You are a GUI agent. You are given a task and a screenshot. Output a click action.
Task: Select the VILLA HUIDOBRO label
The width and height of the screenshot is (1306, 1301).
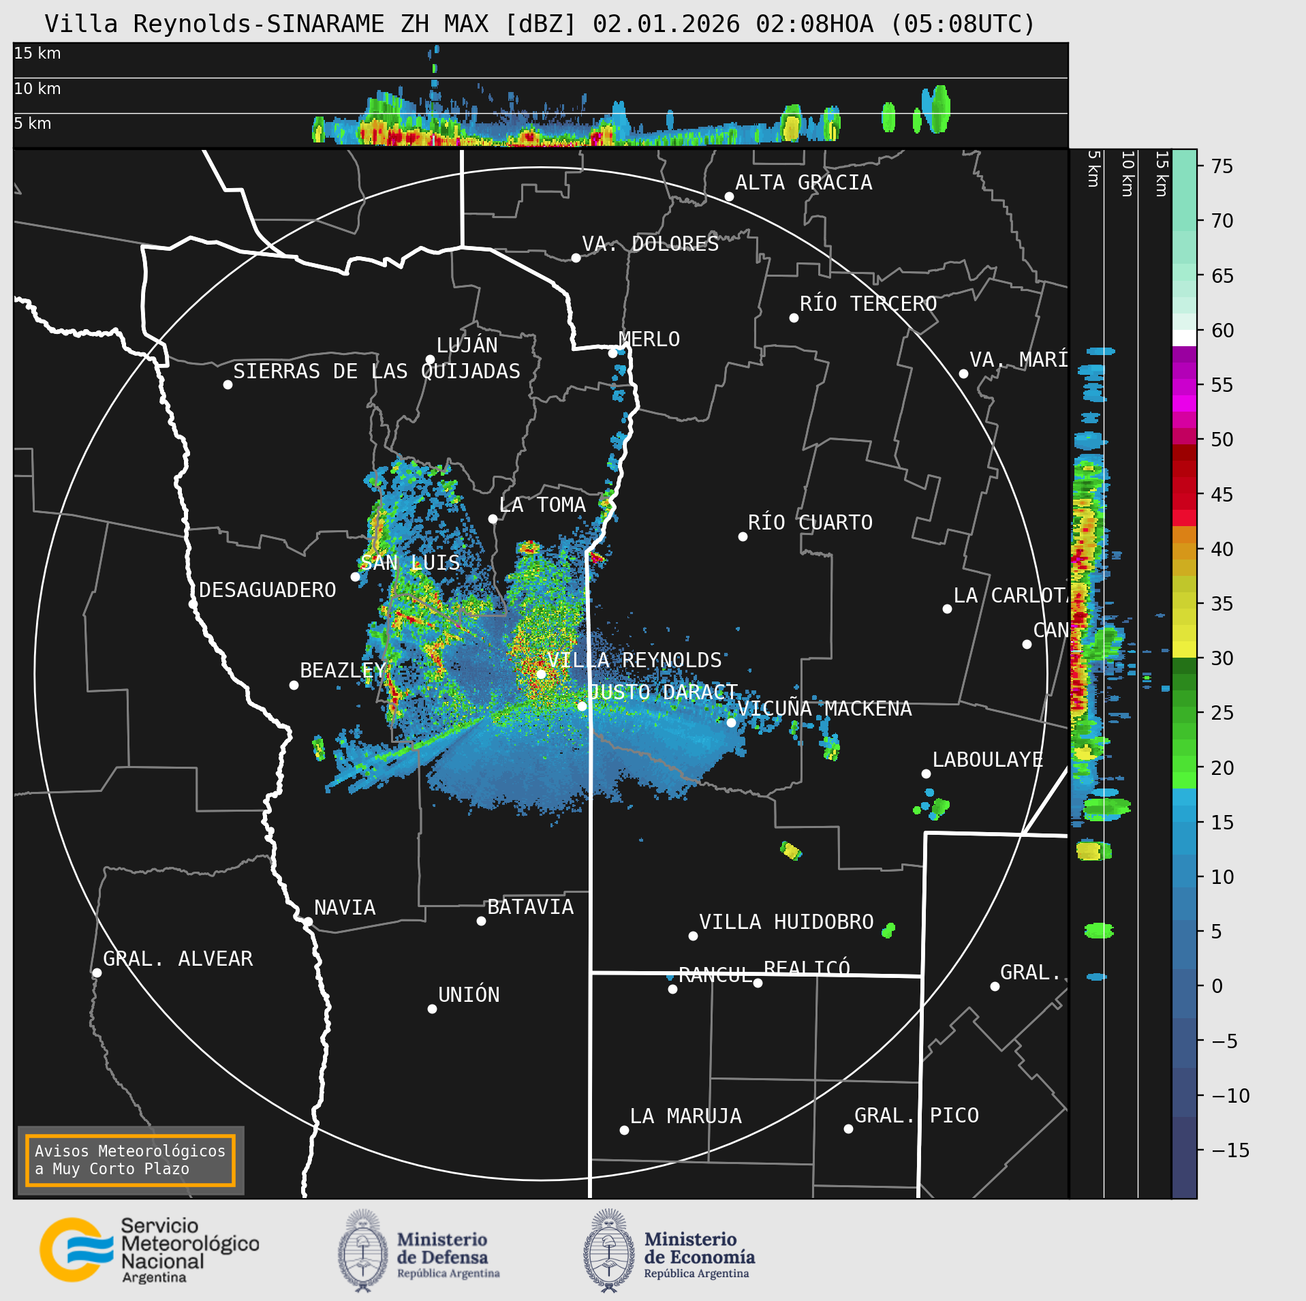click(x=786, y=922)
